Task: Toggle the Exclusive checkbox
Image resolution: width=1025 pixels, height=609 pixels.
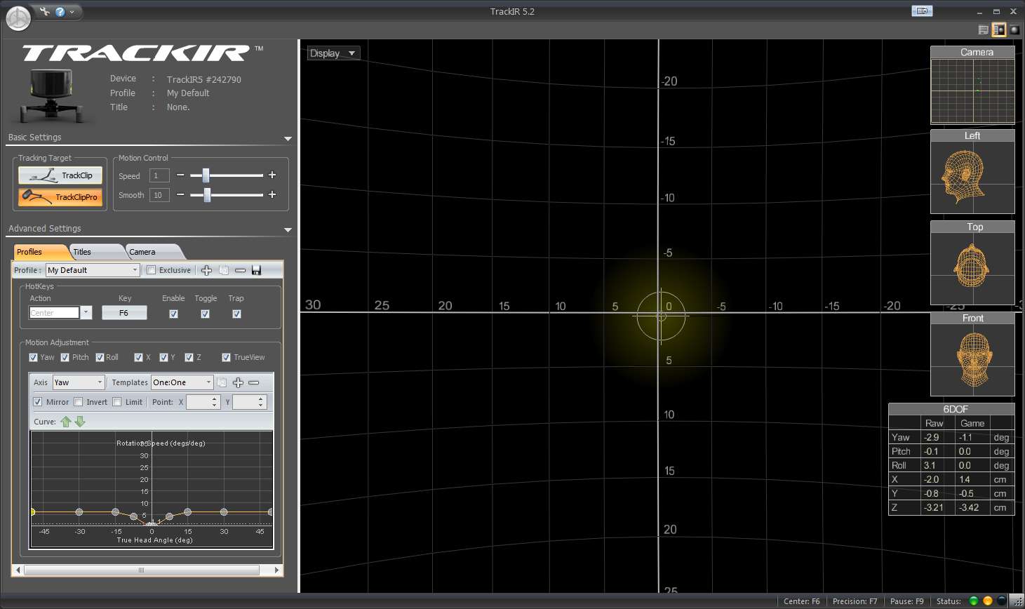Action: pos(151,270)
